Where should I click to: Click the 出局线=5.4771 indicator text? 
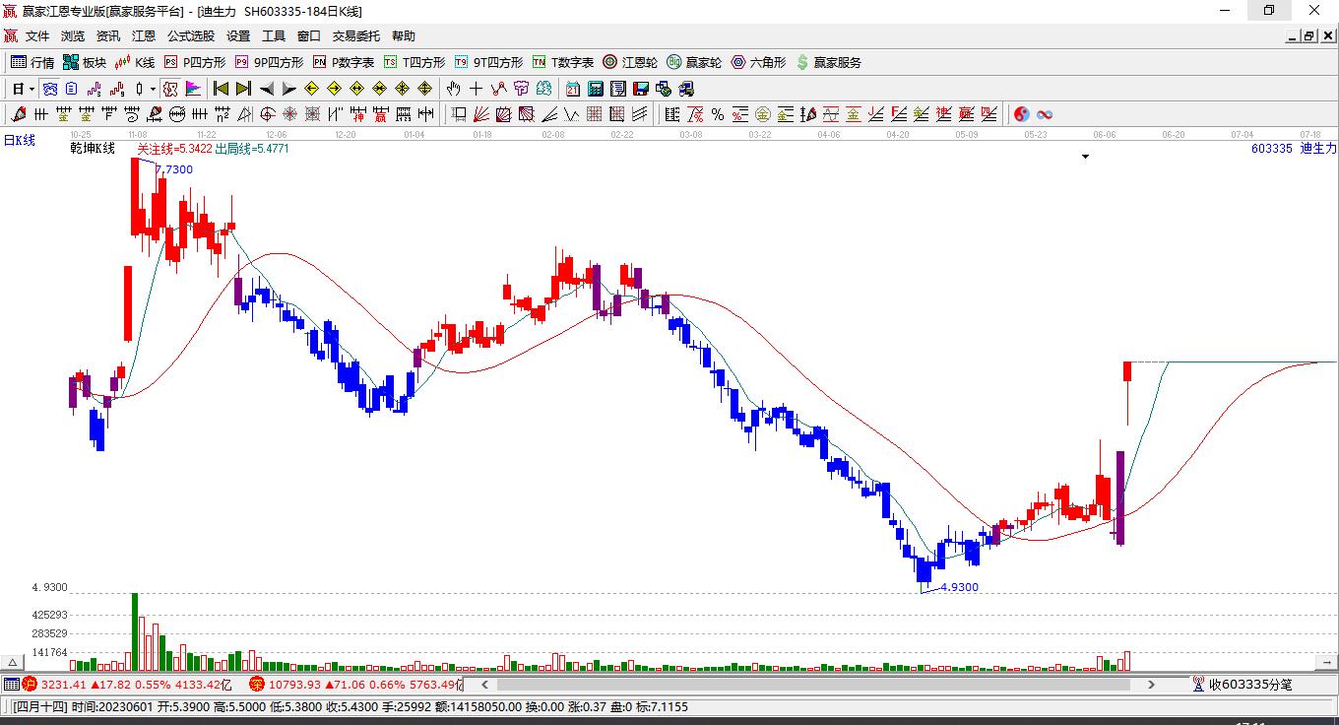(252, 149)
